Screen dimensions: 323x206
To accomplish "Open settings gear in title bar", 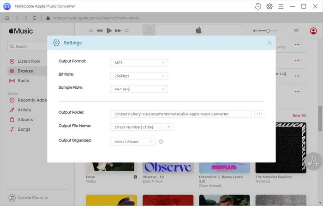I will tap(269, 6).
